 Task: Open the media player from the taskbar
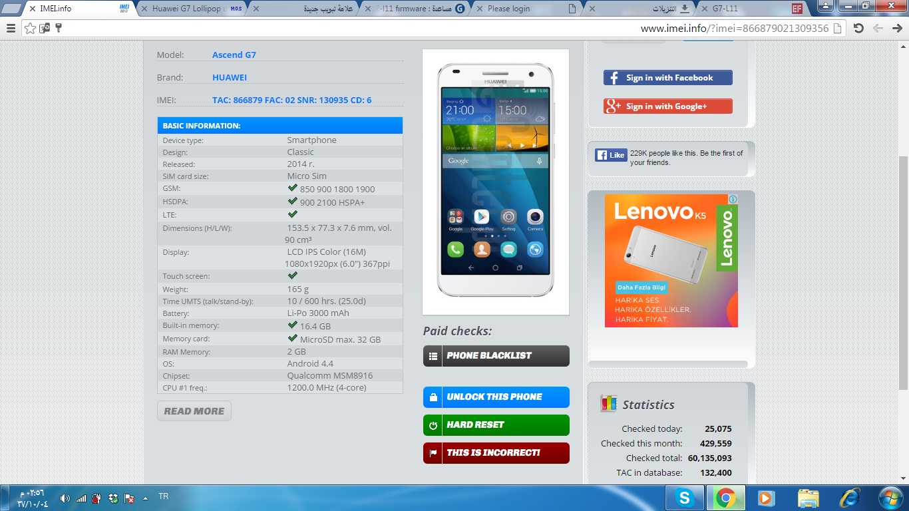pyautogui.click(x=766, y=498)
